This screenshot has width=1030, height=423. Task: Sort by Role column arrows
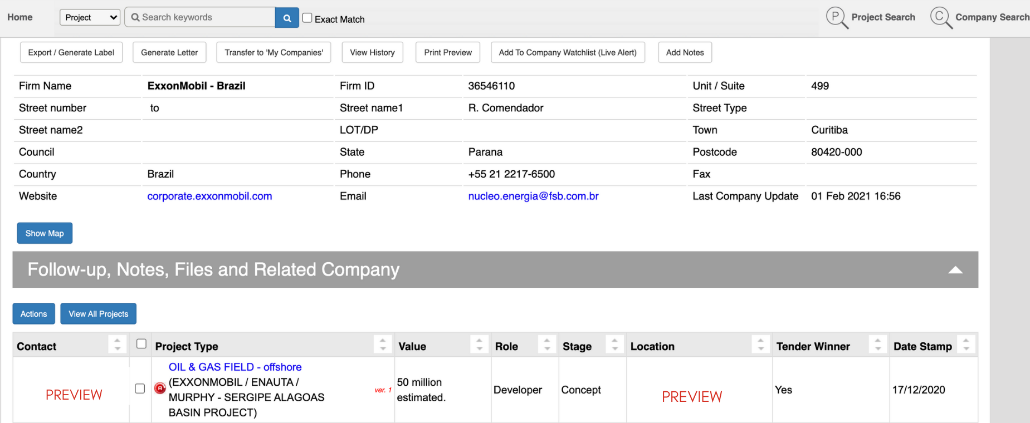(x=547, y=345)
